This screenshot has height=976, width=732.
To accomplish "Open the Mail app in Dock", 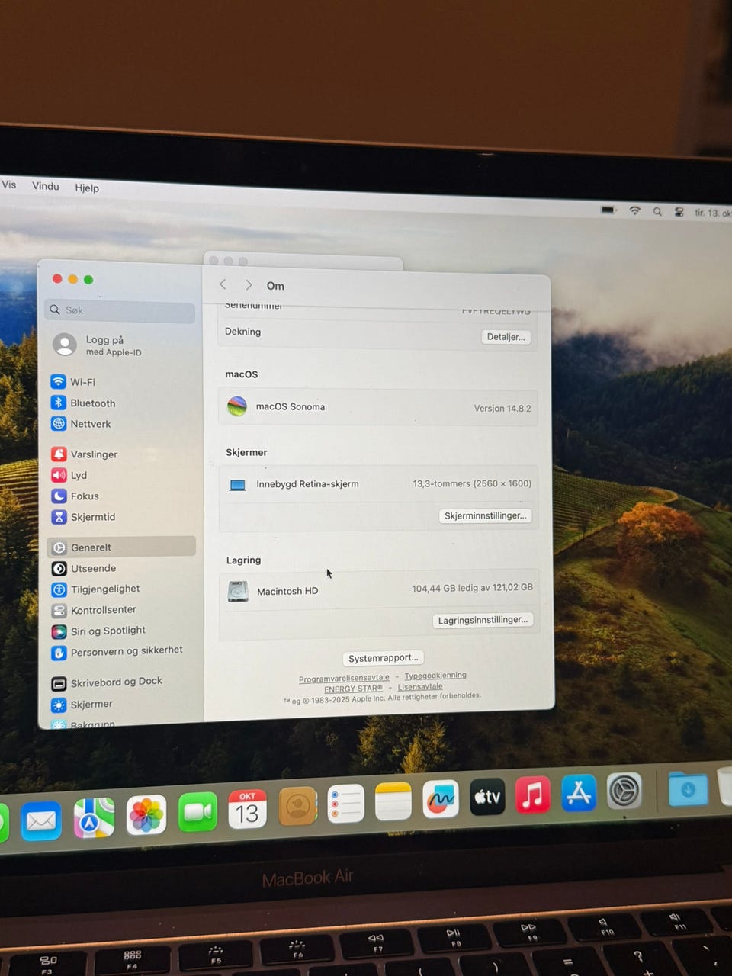I will (41, 821).
